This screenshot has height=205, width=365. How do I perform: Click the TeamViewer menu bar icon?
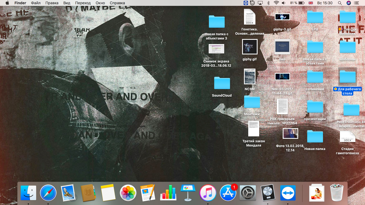tap(246, 3)
